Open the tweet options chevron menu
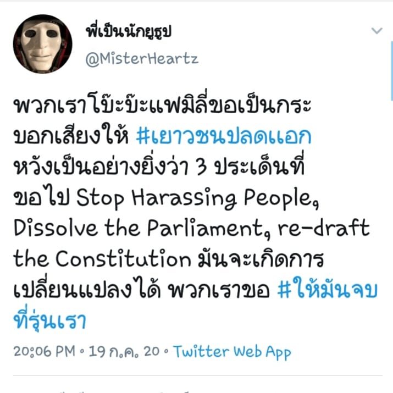 click(377, 31)
